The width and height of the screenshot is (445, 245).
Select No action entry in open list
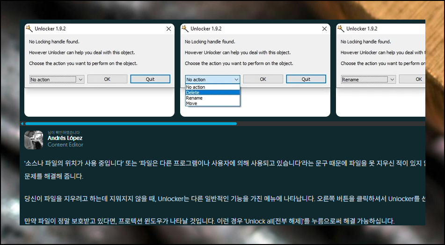coord(212,87)
